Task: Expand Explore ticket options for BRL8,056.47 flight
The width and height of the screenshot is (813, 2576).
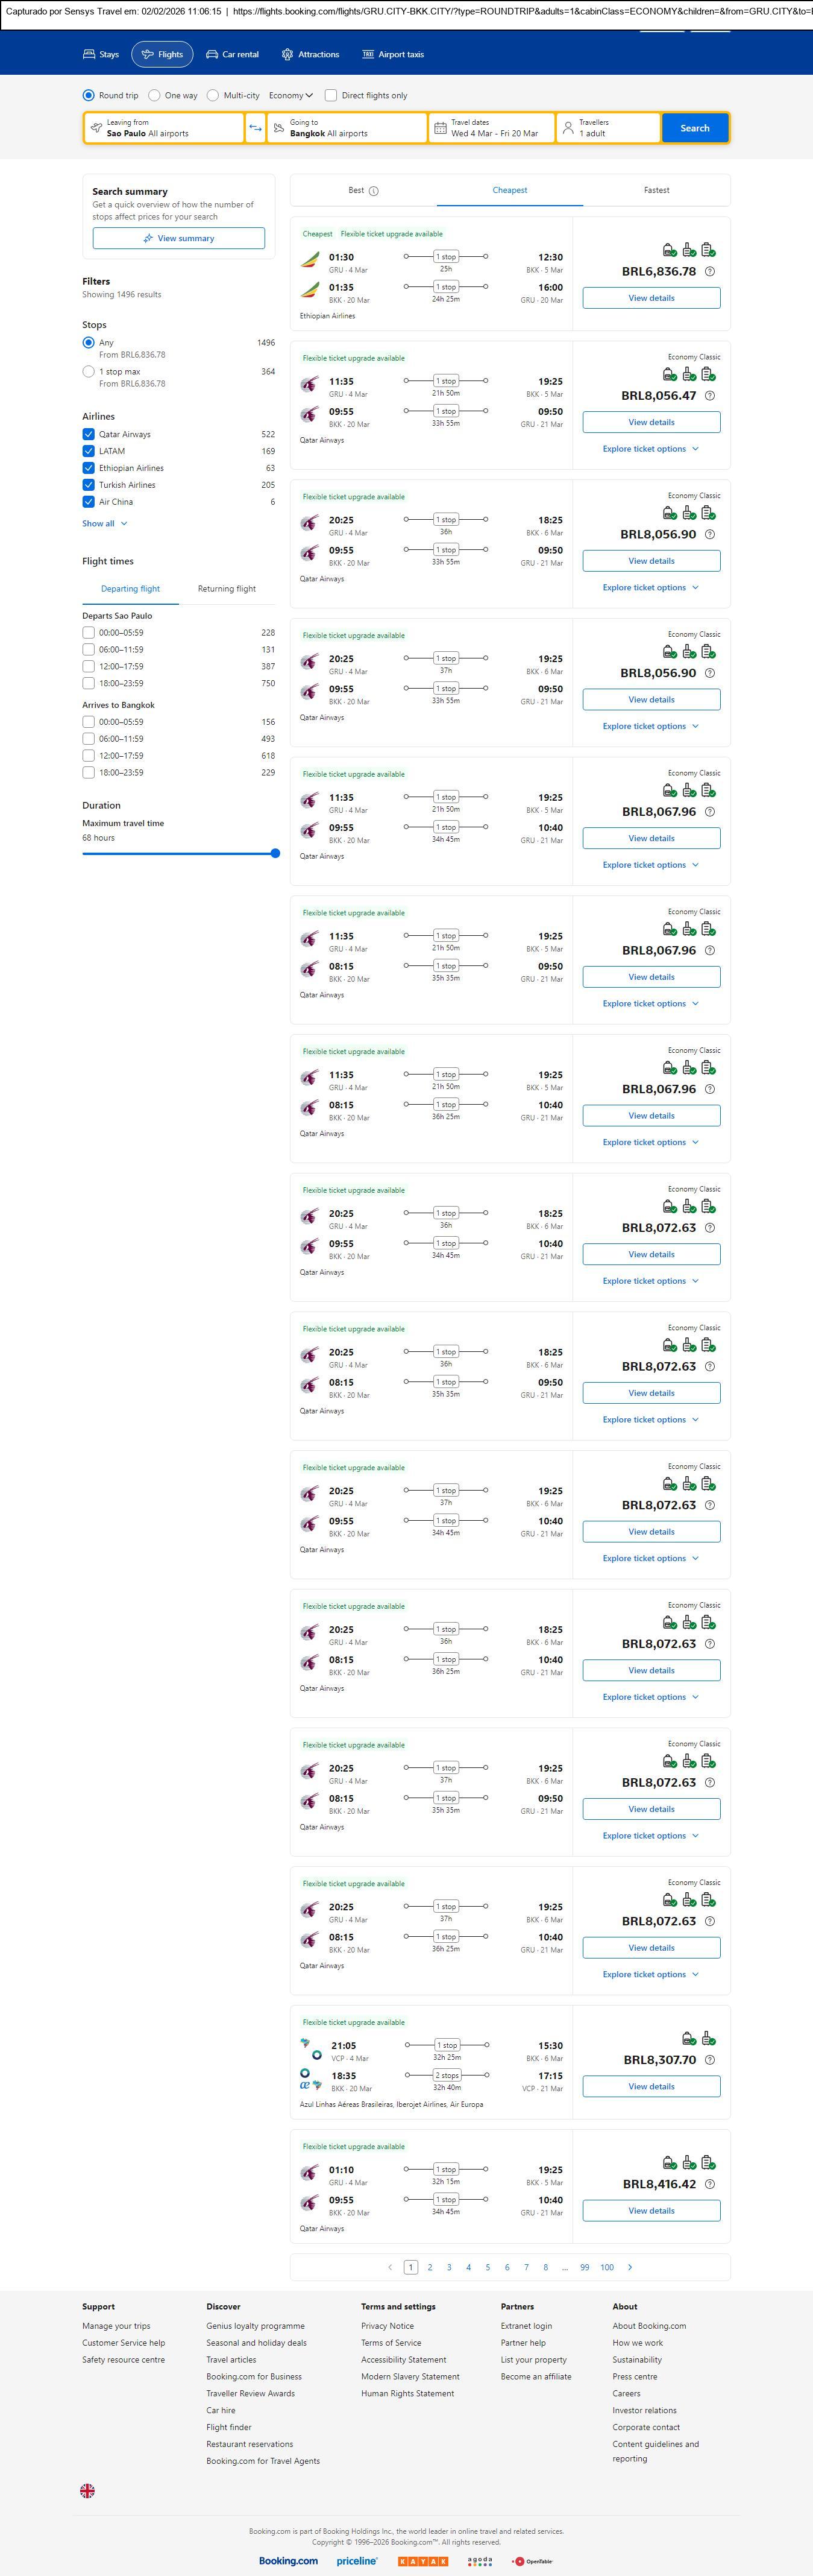Action: [650, 449]
